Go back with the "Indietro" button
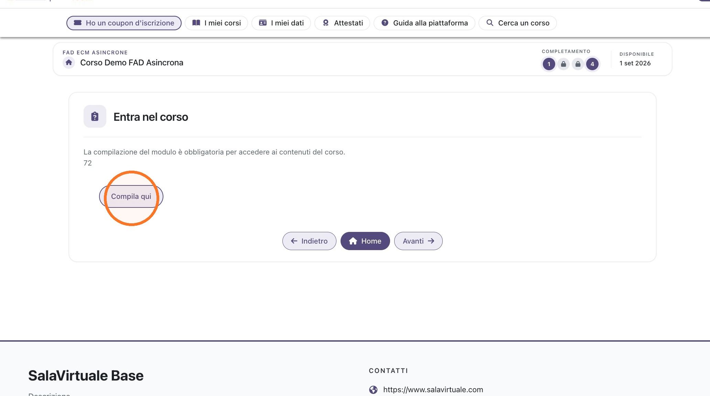The width and height of the screenshot is (710, 396). click(x=309, y=241)
